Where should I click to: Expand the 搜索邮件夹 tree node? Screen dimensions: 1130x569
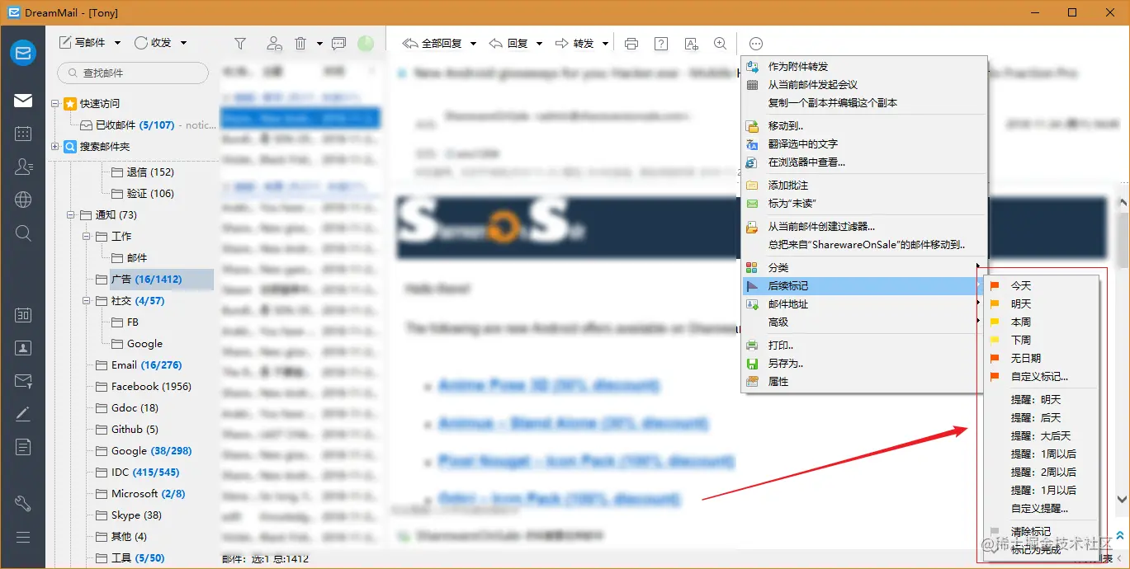[x=55, y=147]
